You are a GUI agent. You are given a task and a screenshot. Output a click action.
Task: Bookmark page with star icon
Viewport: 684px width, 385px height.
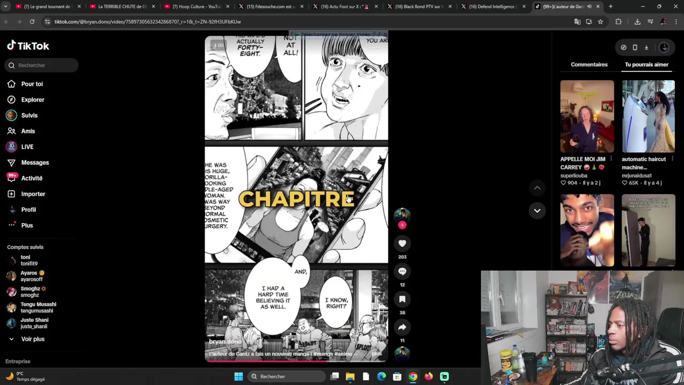(x=600, y=21)
